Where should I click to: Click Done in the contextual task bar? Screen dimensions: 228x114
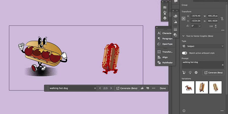(163, 88)
